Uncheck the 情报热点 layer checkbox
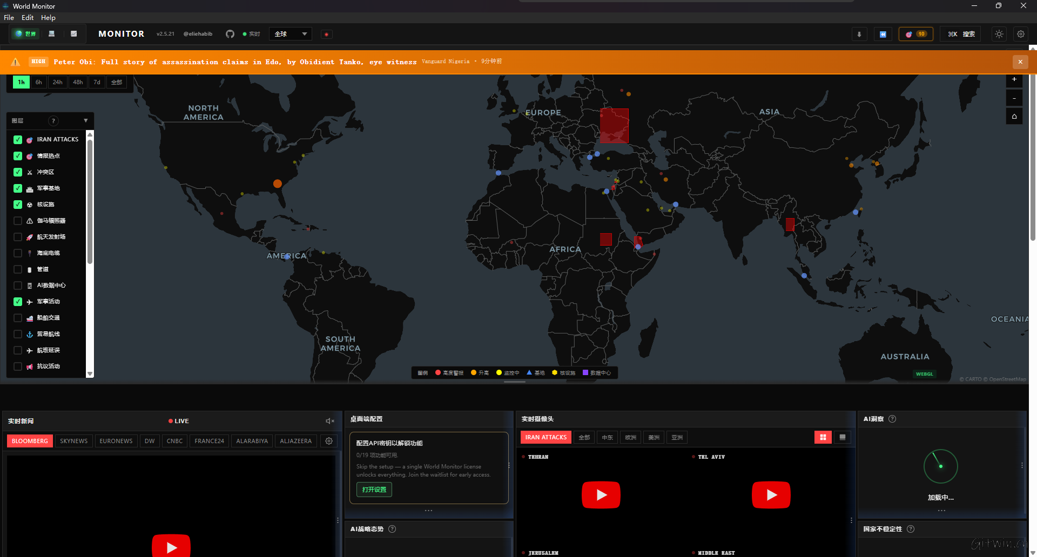Screen dimensions: 1037x557 pyautogui.click(x=18, y=156)
